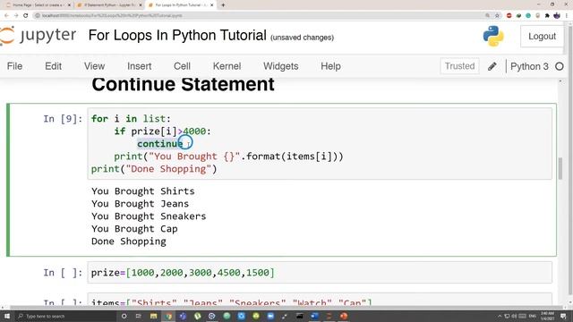The image size is (573, 322).
Task: Click the clock in the system tray
Action: coord(547,316)
